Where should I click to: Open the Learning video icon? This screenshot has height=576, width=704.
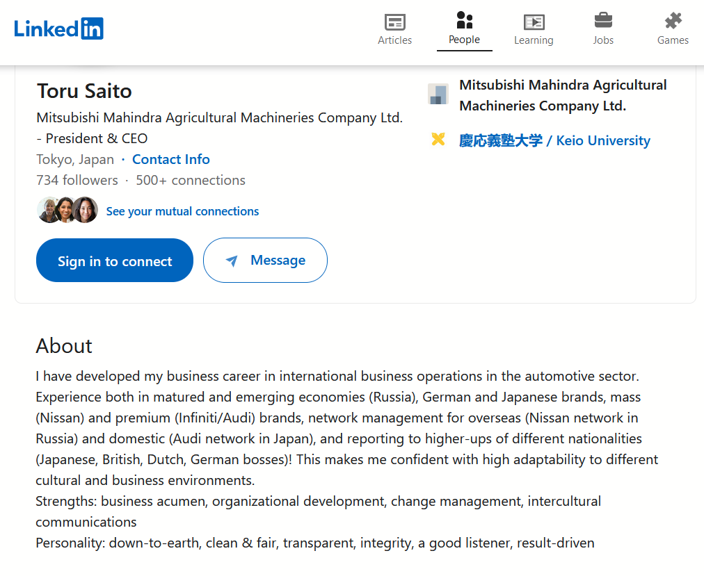(x=534, y=22)
